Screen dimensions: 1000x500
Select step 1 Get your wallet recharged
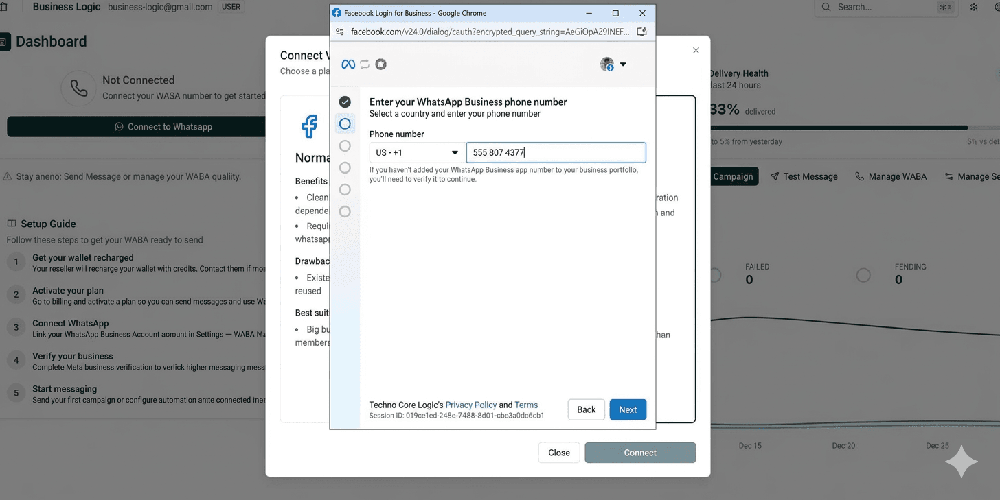click(x=136, y=263)
